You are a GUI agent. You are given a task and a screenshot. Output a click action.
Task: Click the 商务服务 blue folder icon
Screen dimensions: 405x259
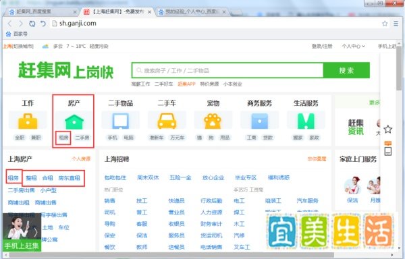259,121
